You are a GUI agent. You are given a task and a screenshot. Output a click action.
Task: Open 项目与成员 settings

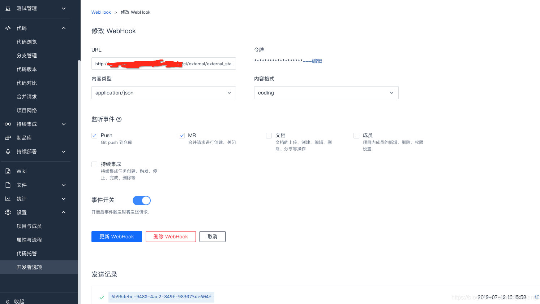pos(29,226)
